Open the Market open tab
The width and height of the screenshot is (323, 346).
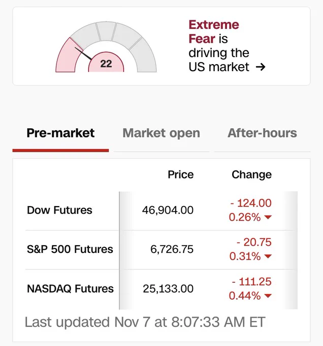coord(161,133)
